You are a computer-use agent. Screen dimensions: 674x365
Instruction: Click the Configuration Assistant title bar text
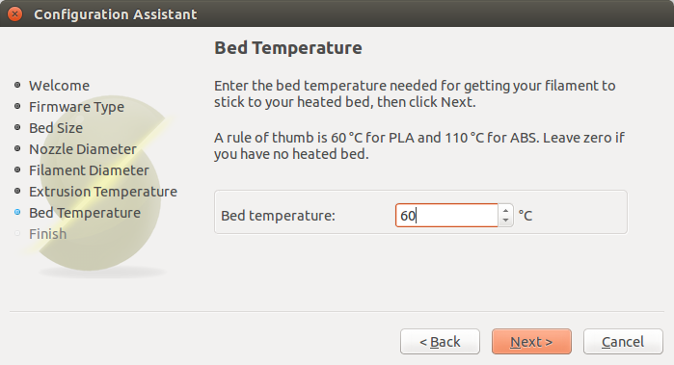point(115,14)
